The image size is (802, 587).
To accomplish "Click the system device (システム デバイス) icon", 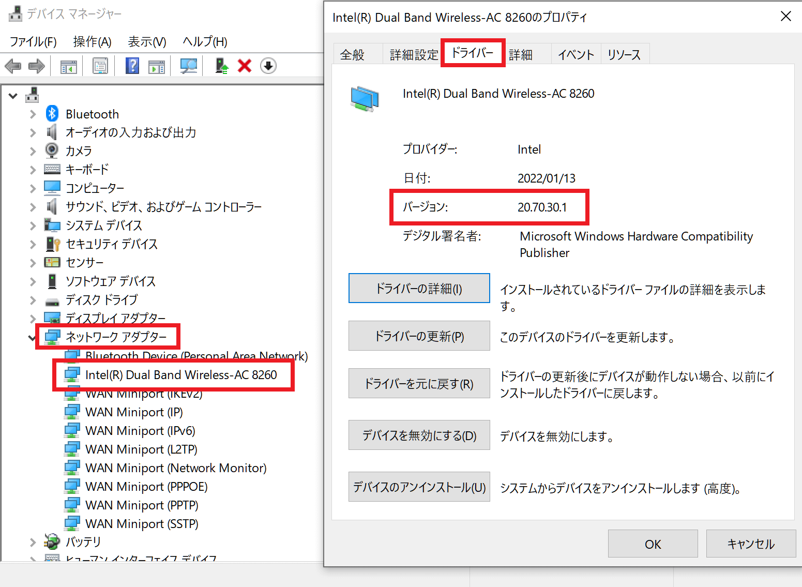I will 52,225.
